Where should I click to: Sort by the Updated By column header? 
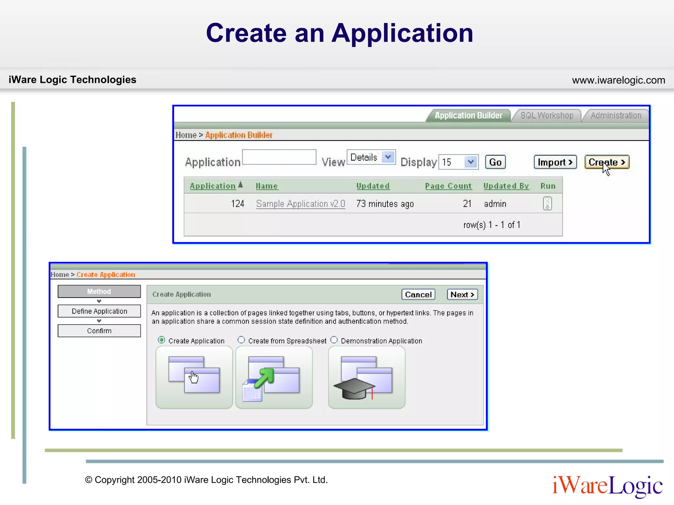tap(506, 186)
